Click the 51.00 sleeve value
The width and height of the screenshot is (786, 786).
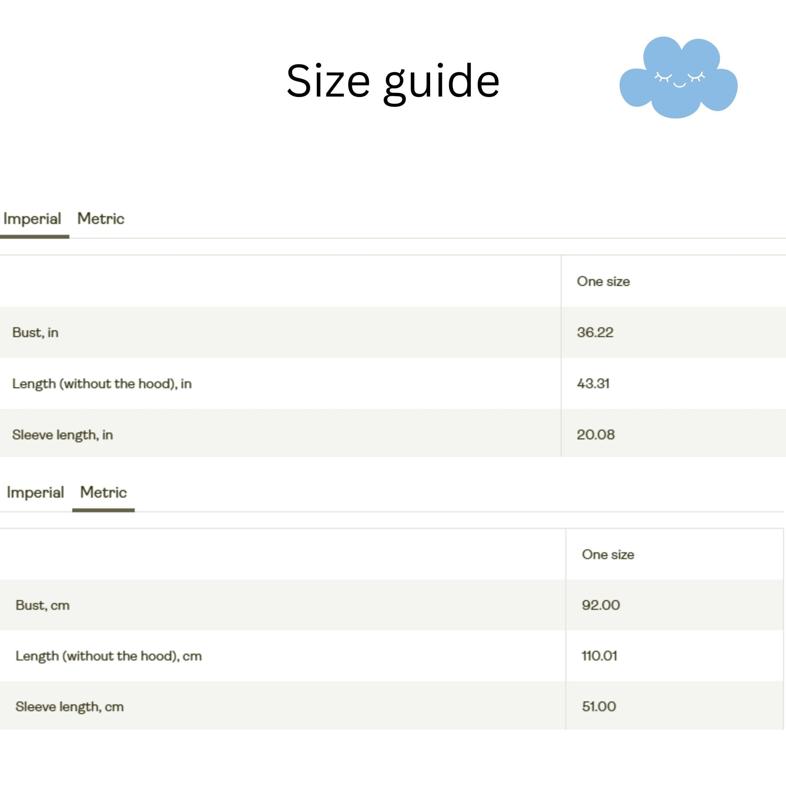[599, 707]
